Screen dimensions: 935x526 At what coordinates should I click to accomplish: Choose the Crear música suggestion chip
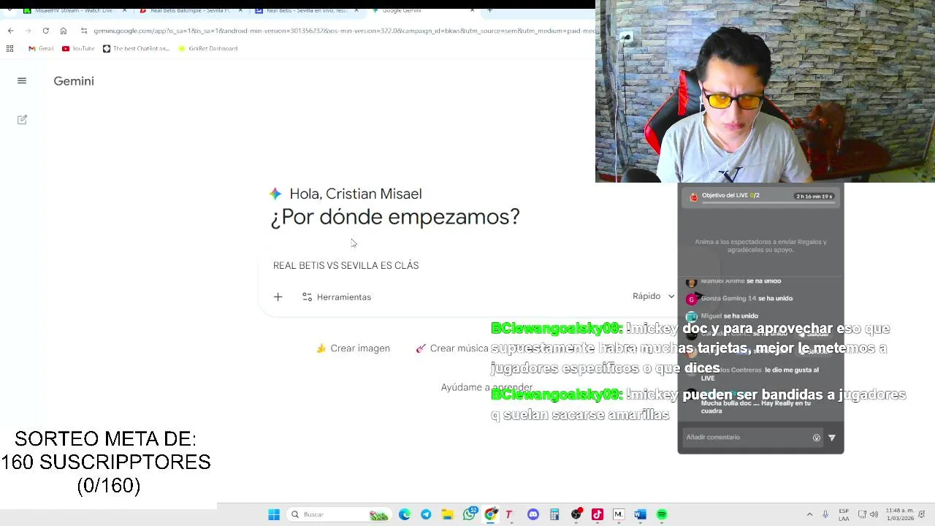451,348
